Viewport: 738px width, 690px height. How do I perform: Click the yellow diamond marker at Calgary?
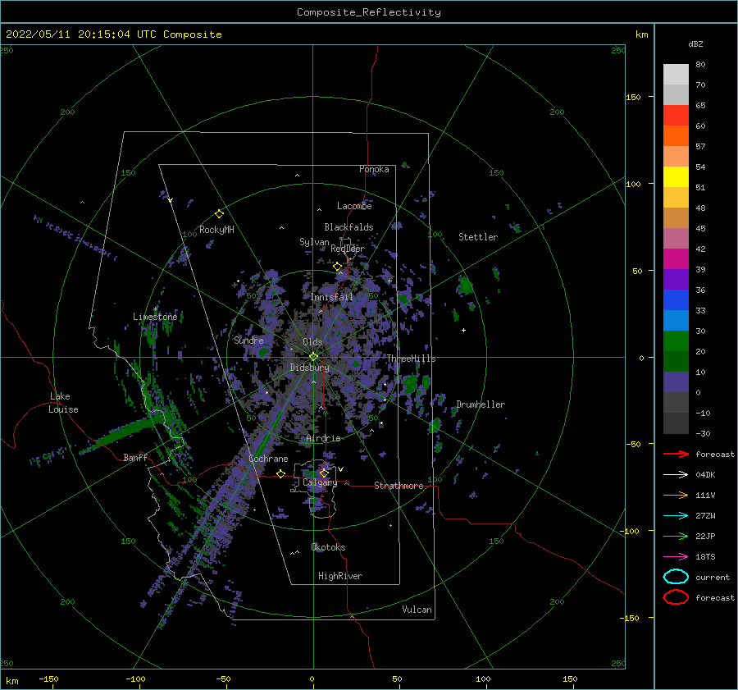324,473
